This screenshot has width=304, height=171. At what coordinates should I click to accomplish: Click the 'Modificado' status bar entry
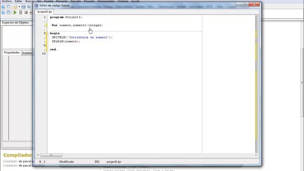point(66,161)
